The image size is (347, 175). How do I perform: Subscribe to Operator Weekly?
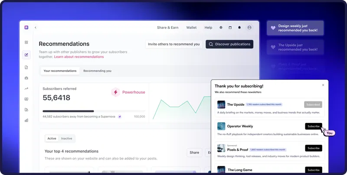[314, 126]
